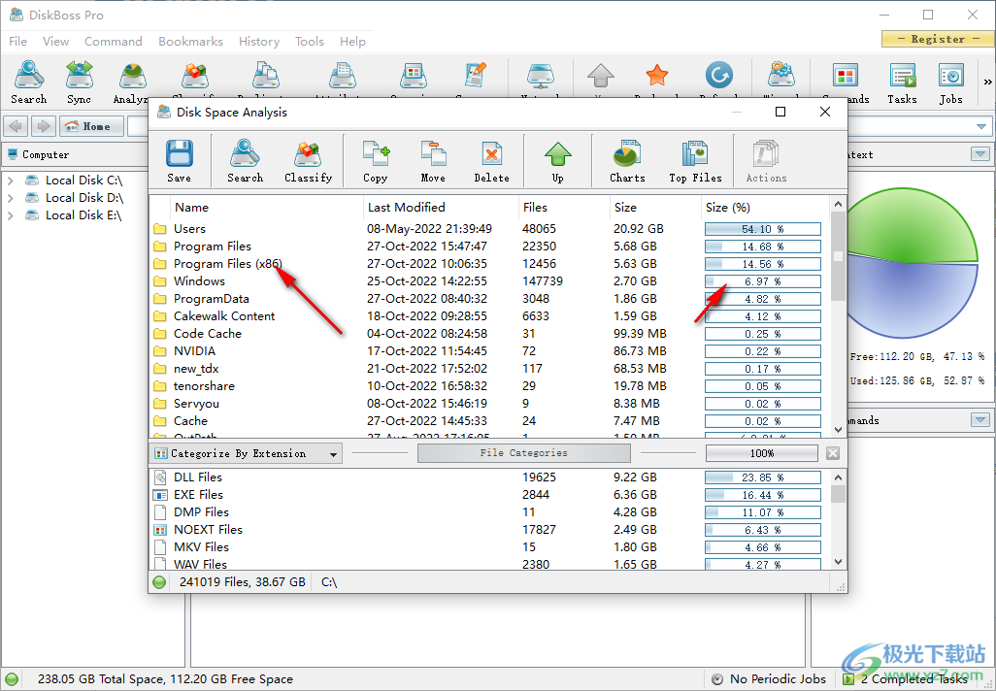Click the Home button
Image resolution: width=996 pixels, height=691 pixels.
(91, 126)
